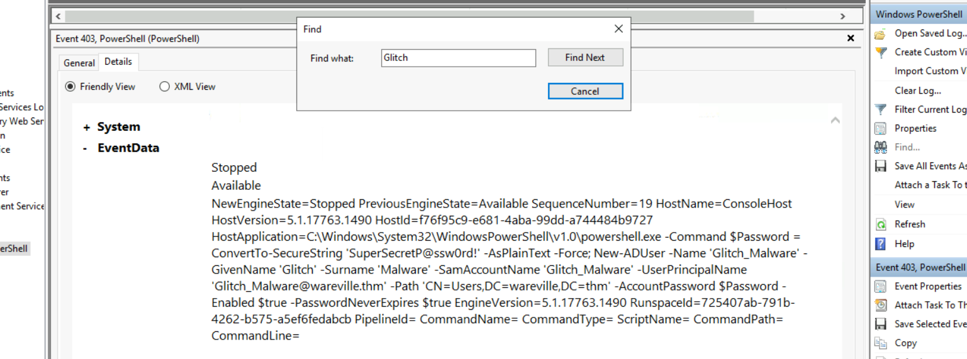Click the Save All Events floppy icon
Screen dimensions: 967x359
881,166
